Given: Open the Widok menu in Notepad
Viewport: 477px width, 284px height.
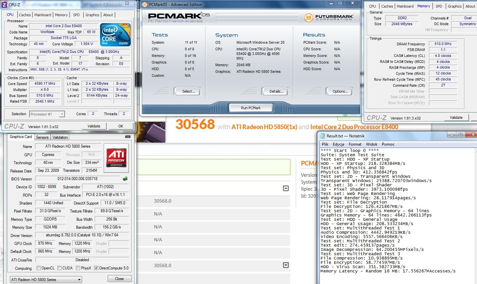Looking at the screenshot, I should [372, 144].
